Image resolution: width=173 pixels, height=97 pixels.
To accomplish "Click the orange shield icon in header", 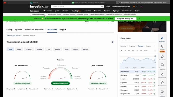I will point(134,6).
